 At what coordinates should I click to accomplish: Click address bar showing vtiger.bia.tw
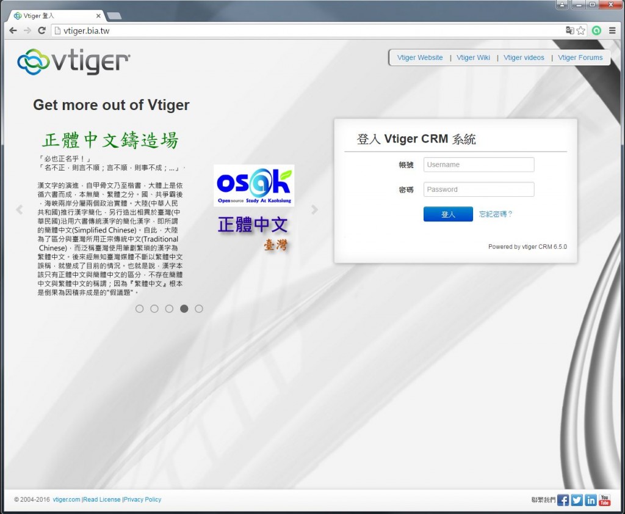(x=307, y=31)
